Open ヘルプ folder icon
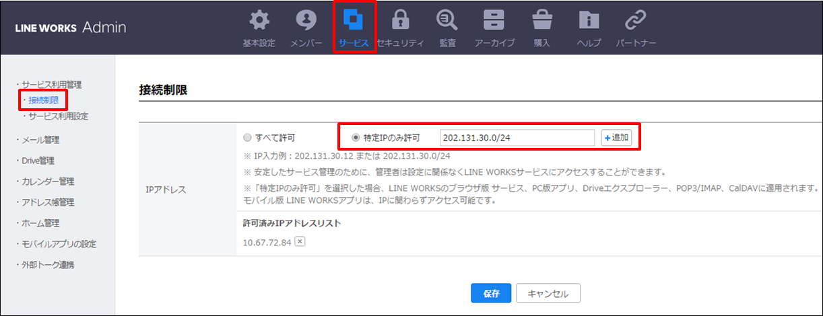 589,22
